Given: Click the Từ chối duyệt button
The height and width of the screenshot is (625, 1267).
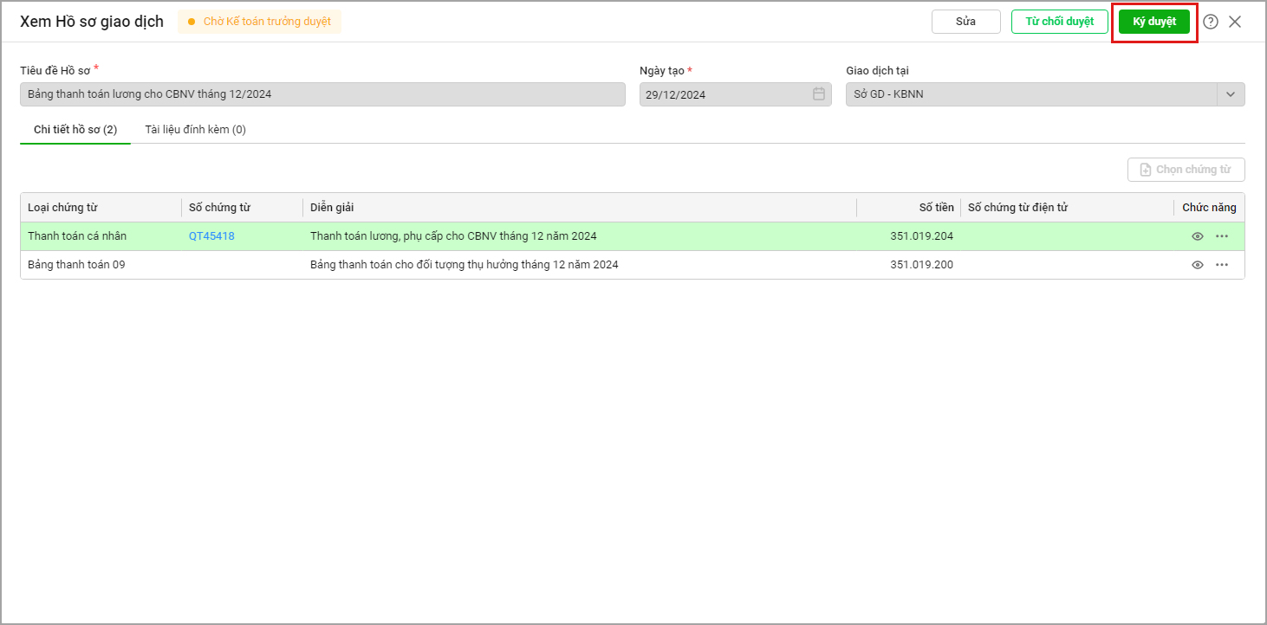Looking at the screenshot, I should click(x=1059, y=22).
